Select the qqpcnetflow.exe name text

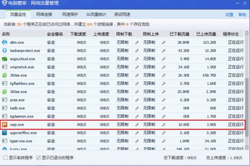click(23, 133)
